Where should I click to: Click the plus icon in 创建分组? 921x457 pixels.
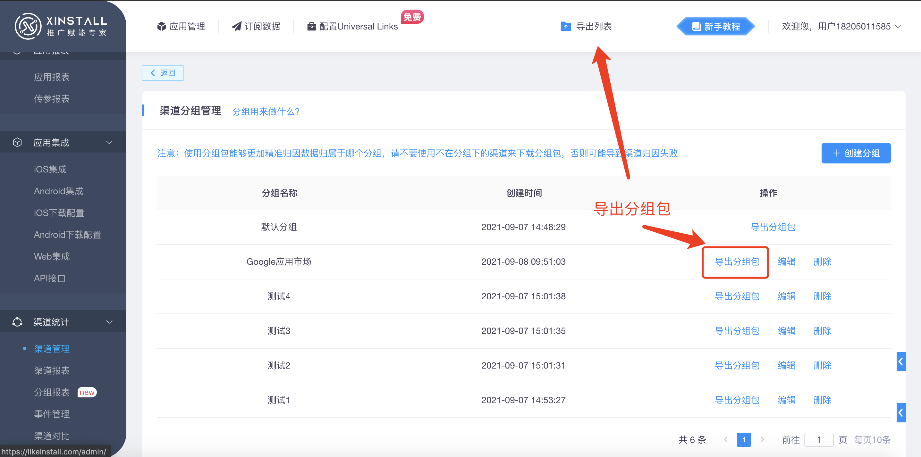coord(836,153)
